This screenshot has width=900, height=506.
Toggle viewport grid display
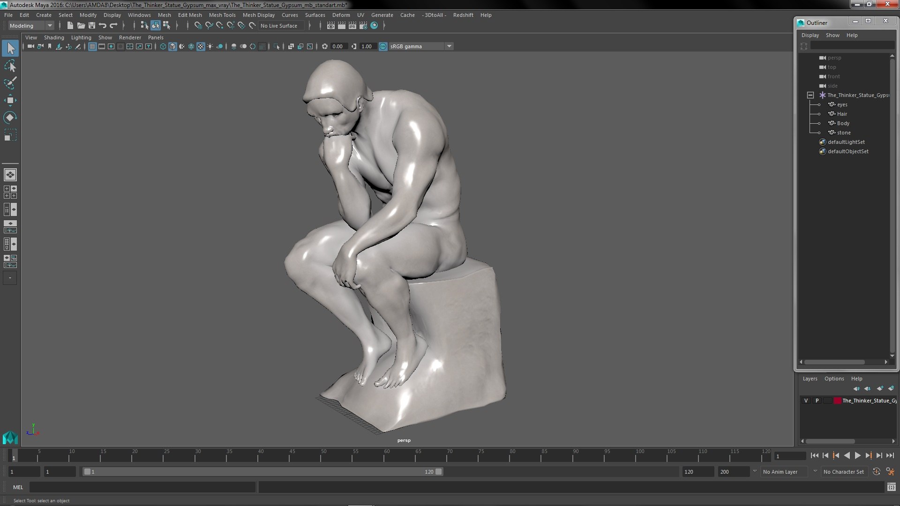92,46
